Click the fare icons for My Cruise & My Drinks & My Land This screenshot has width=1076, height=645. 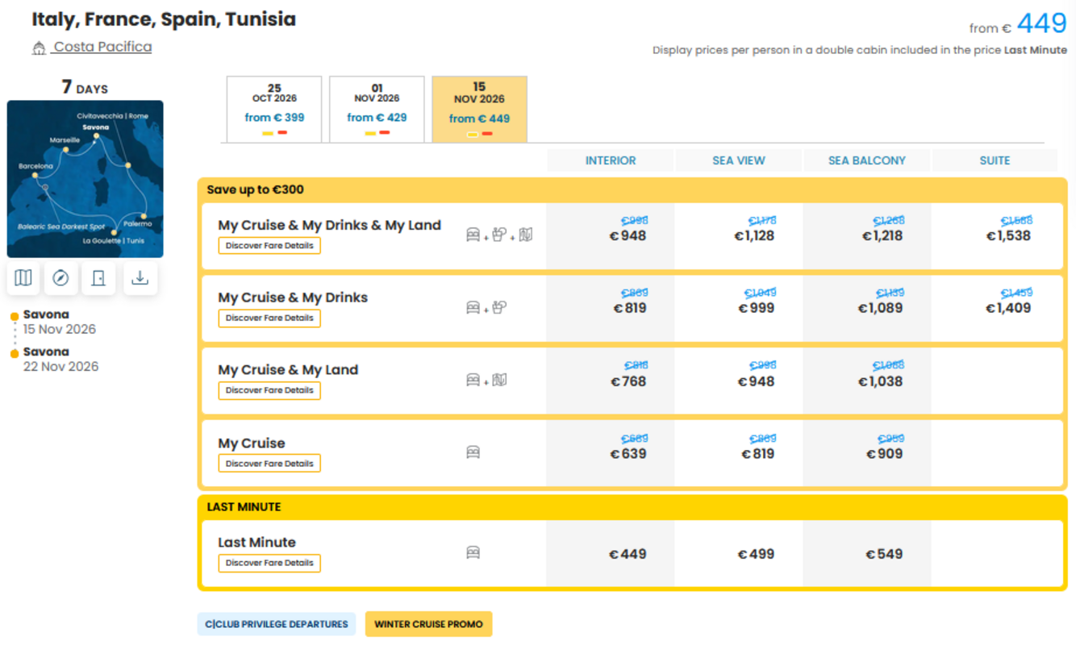499,235
